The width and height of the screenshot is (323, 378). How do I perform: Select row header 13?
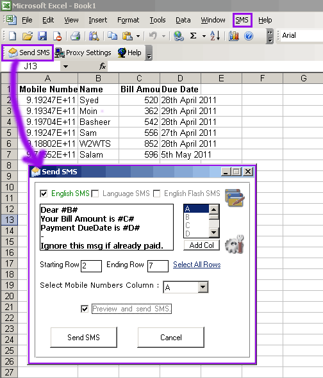click(x=9, y=220)
